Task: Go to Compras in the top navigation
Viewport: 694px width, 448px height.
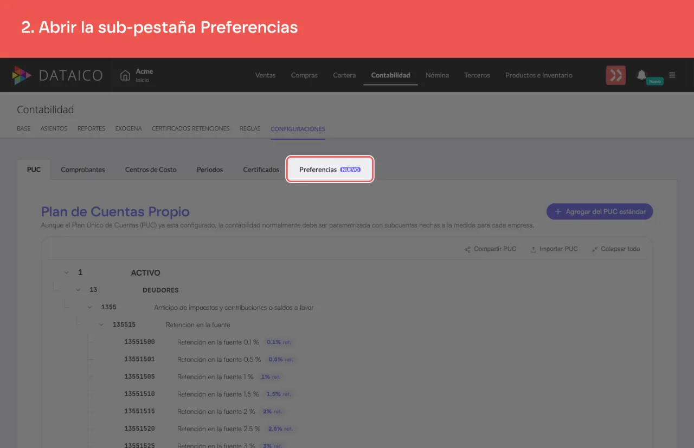Action: coord(304,75)
